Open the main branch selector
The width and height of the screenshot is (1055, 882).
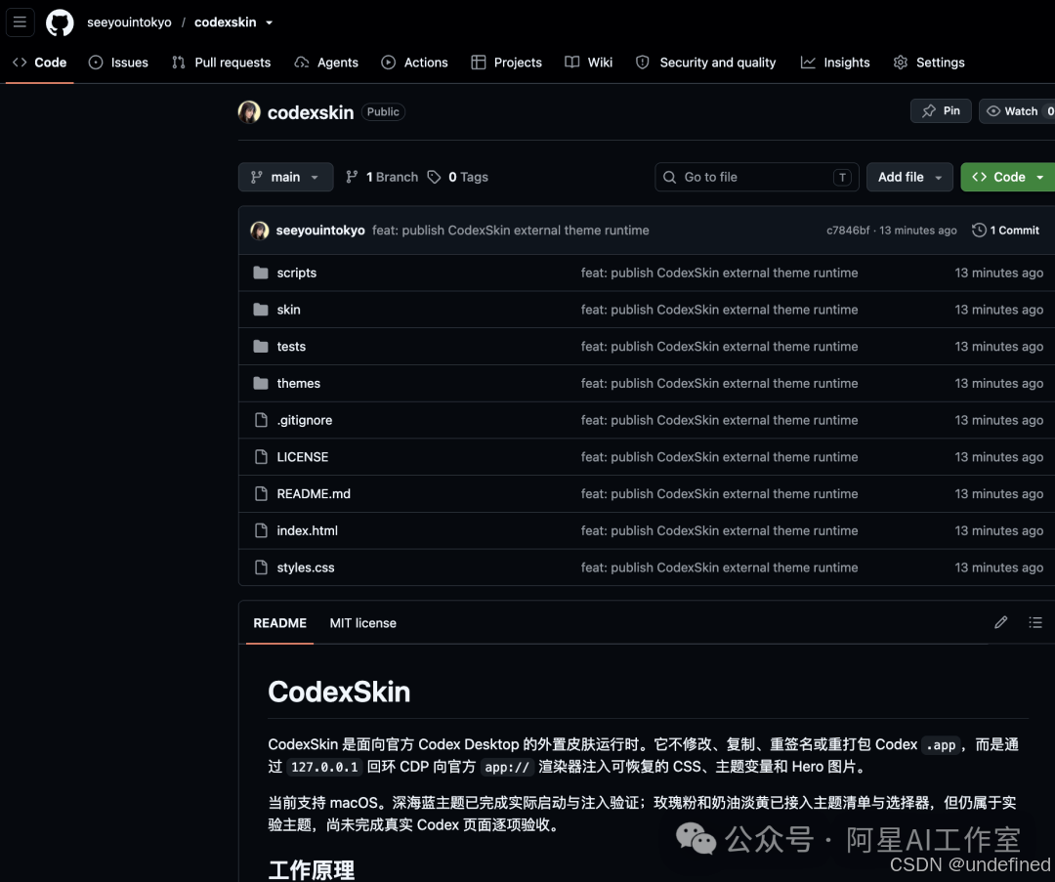click(286, 177)
